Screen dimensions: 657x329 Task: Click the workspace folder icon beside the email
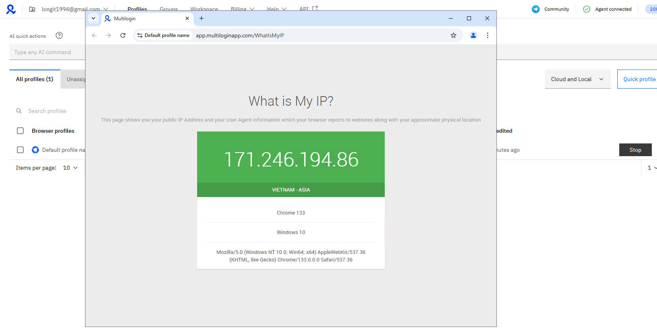(32, 9)
